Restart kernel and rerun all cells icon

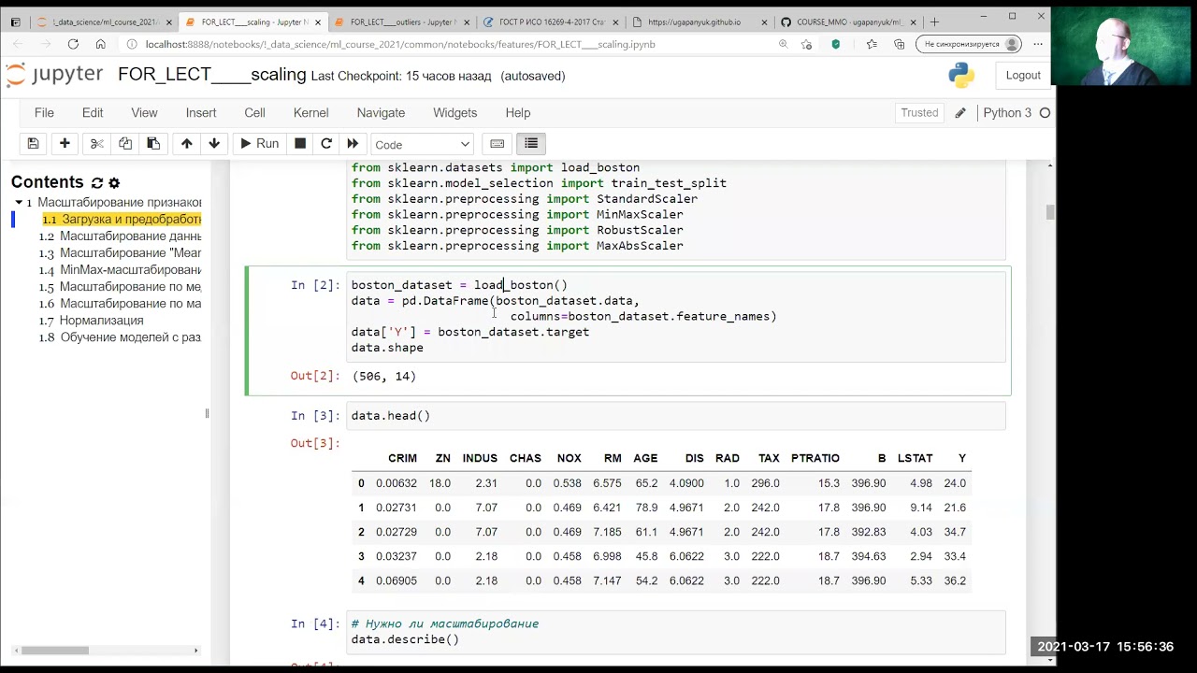(353, 144)
